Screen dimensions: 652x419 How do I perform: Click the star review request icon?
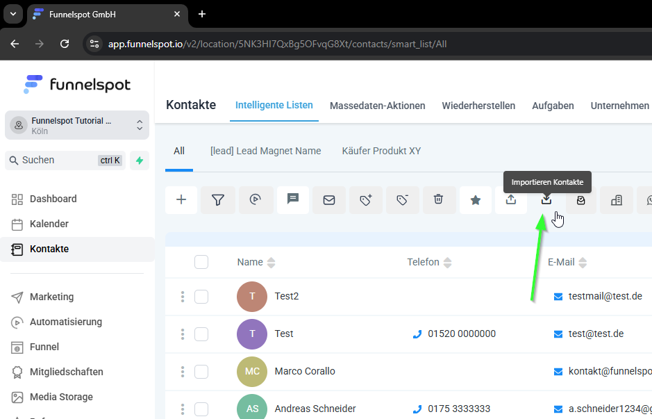(x=475, y=200)
